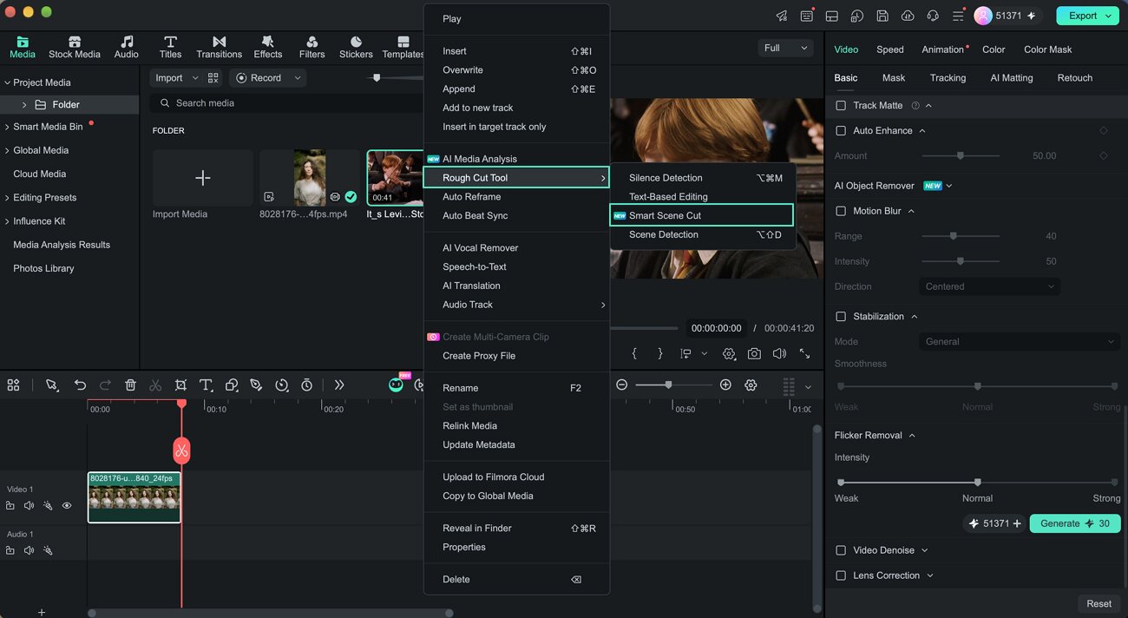Adjust the timeline zoom slider
The image size is (1128, 618).
click(x=673, y=385)
